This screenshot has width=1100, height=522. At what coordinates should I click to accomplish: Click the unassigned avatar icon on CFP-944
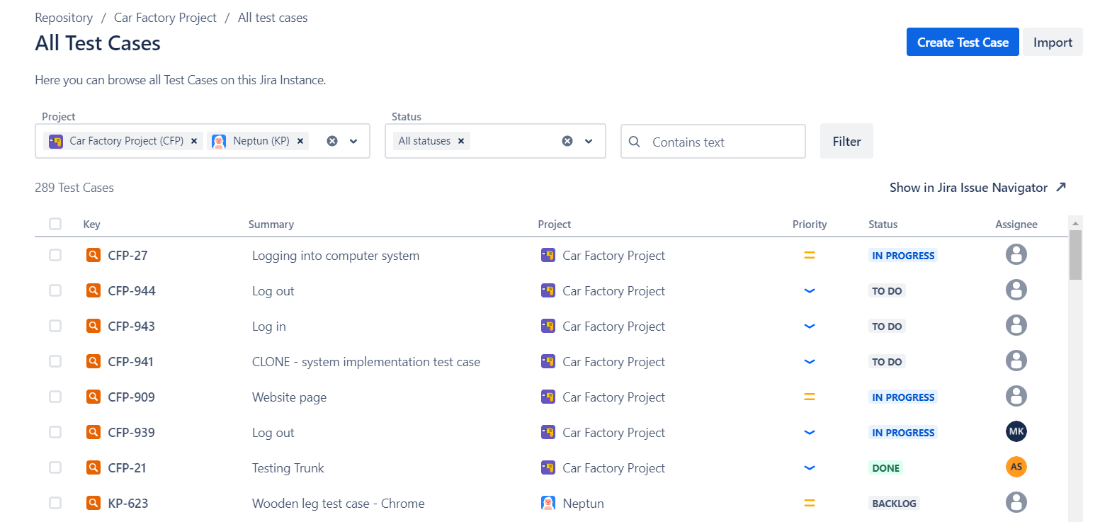click(x=1016, y=290)
